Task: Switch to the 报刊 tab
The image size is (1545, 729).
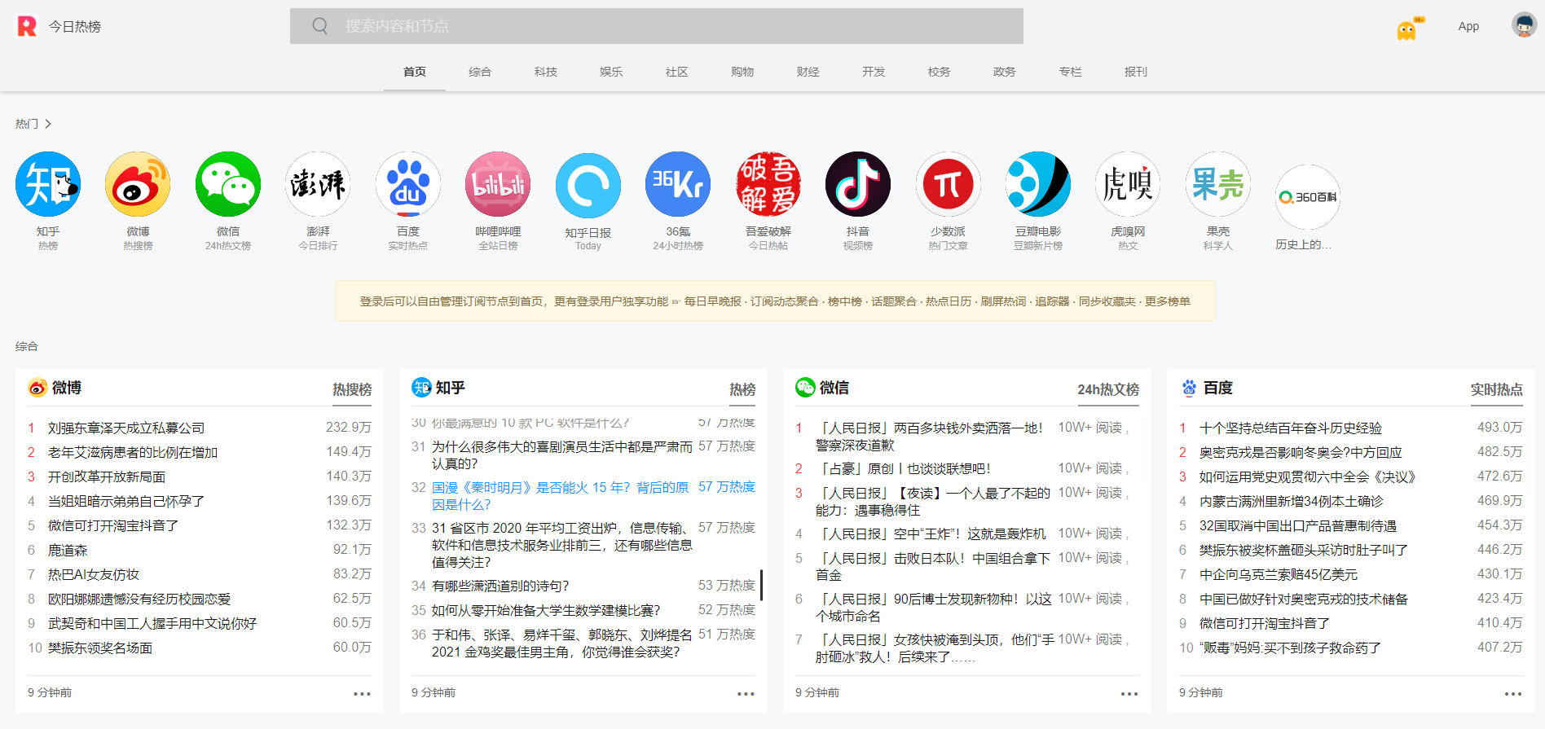Action: [x=1136, y=72]
